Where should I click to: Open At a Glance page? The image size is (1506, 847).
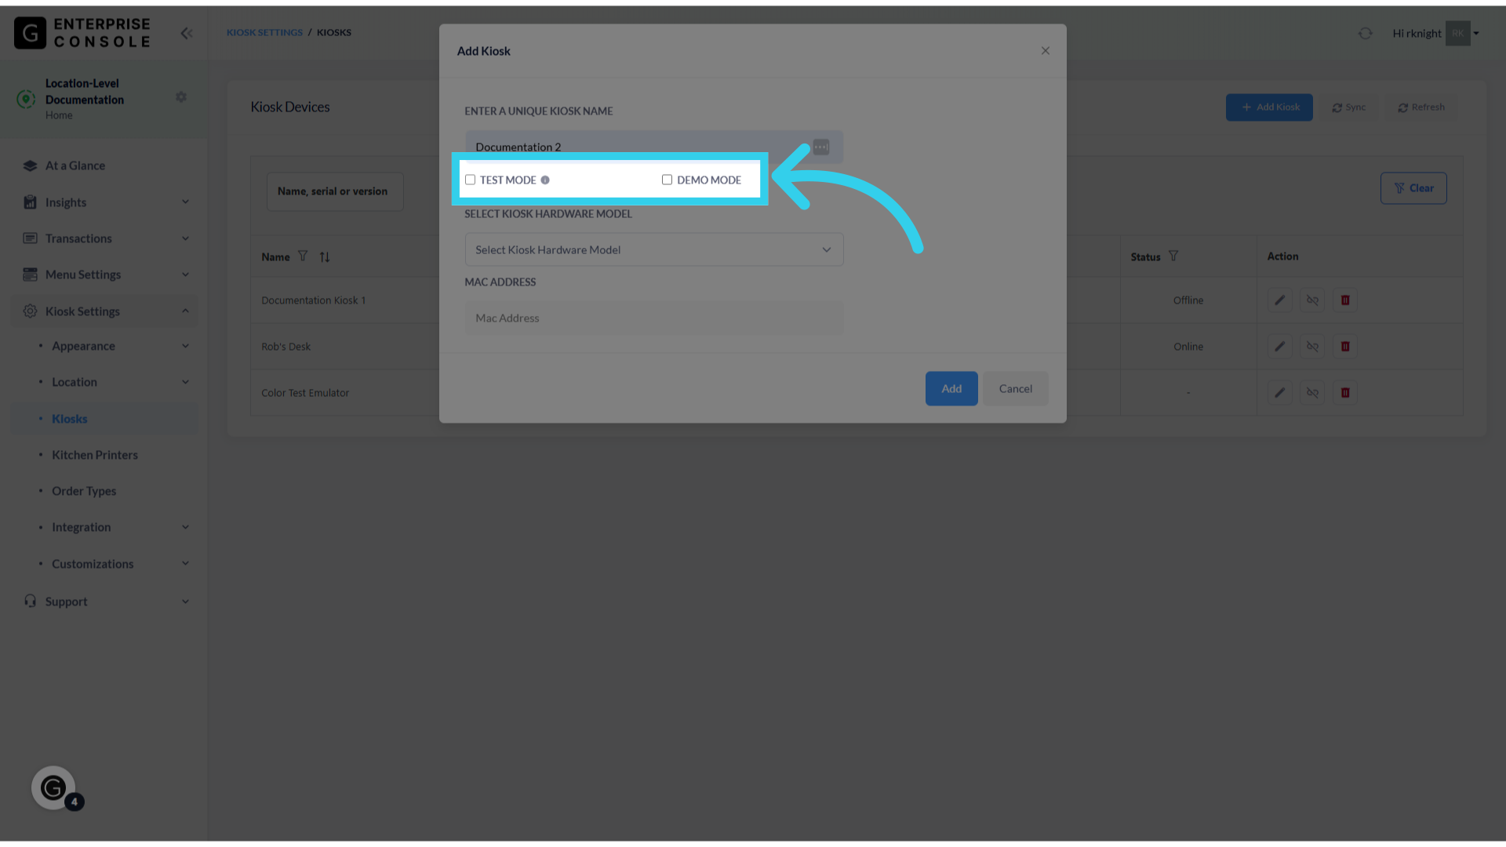75,165
